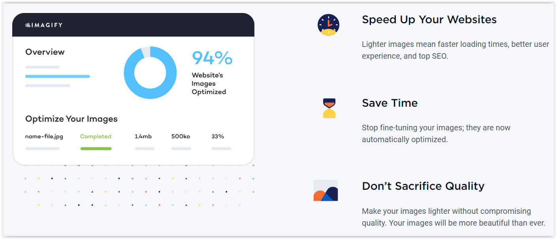Image resolution: width=557 pixels, height=239 pixels.
Task: Click the 1.4mb original size value
Action: (x=143, y=137)
